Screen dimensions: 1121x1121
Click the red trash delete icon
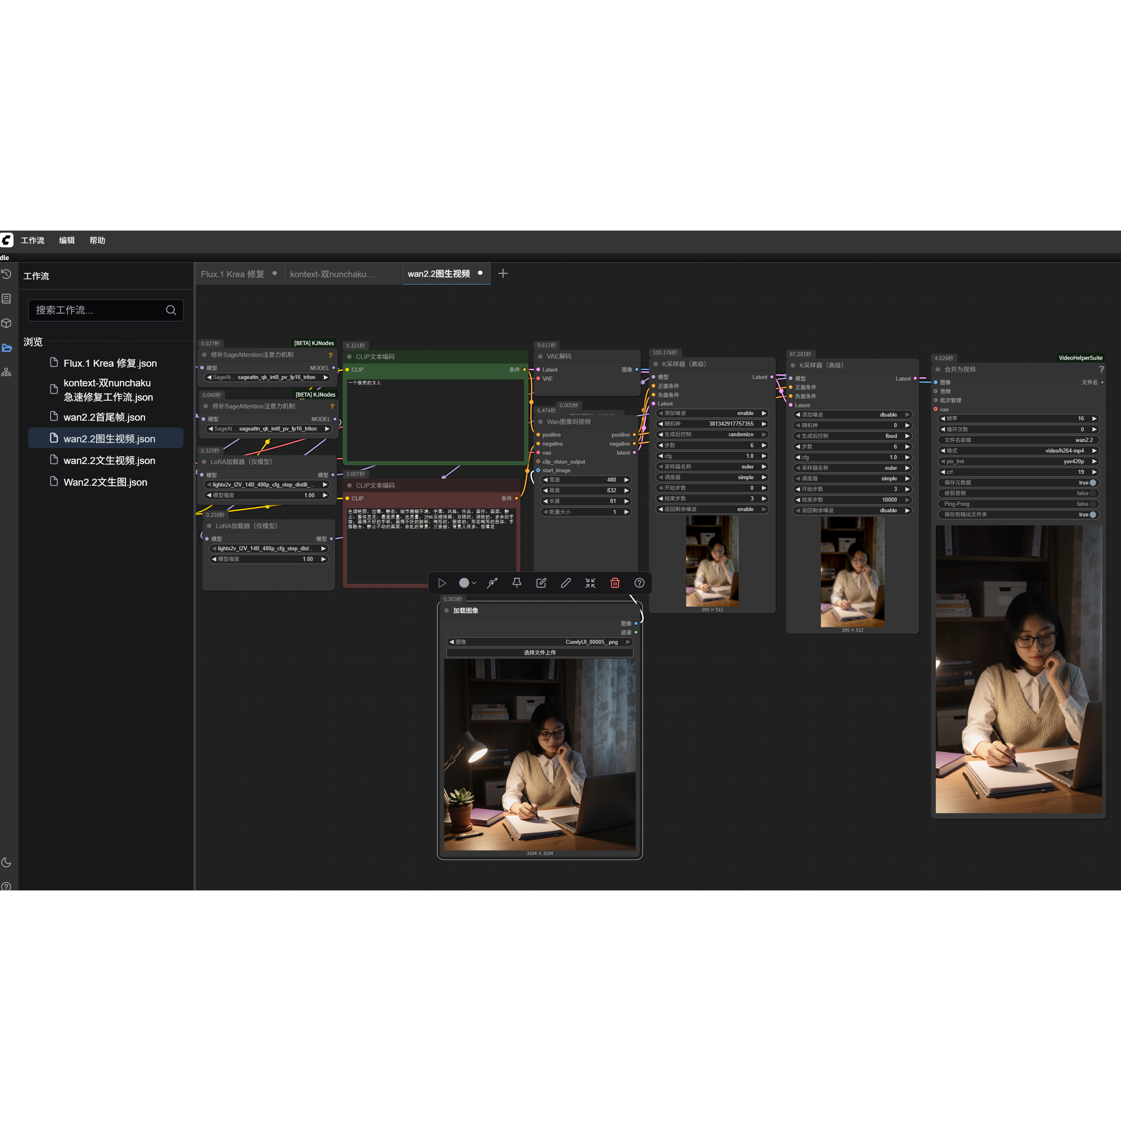(614, 583)
